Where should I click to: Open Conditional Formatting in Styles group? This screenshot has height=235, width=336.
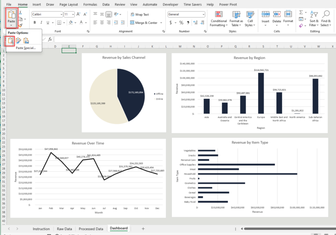(219, 19)
